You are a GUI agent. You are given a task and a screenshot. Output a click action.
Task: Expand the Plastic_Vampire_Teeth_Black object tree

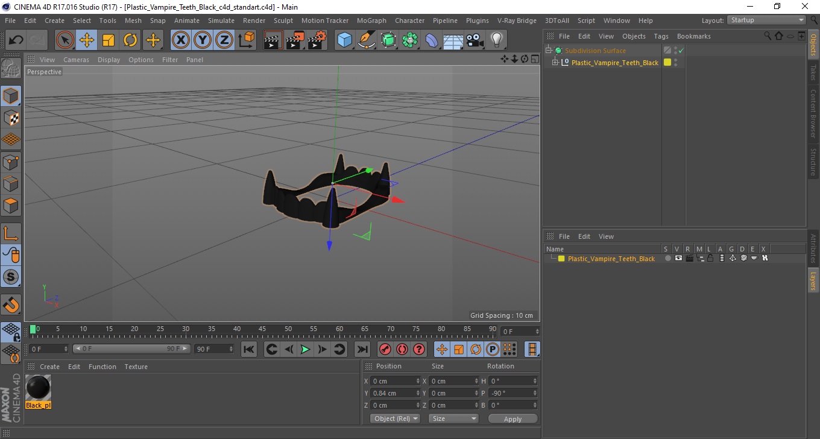click(555, 62)
